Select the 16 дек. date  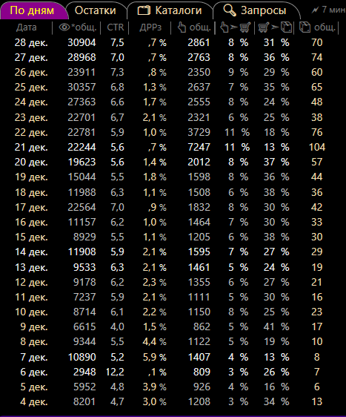click(x=31, y=223)
